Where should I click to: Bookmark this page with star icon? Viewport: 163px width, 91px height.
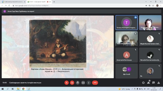(153, 6)
